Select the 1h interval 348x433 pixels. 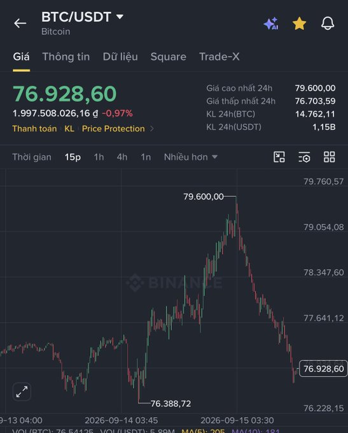99,157
